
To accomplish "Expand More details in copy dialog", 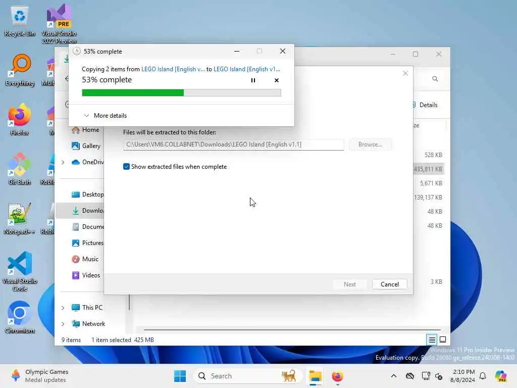I will (106, 116).
